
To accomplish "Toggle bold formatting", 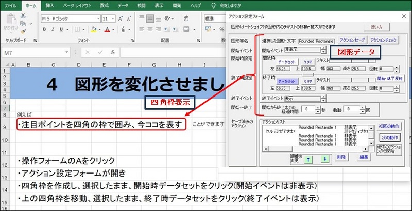I will tap(45, 29).
